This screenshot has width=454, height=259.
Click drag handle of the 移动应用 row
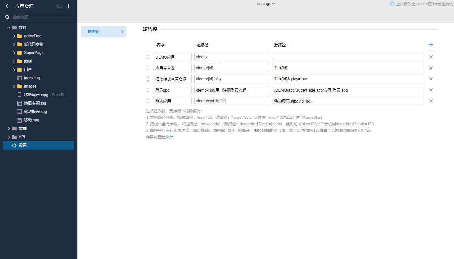point(149,101)
